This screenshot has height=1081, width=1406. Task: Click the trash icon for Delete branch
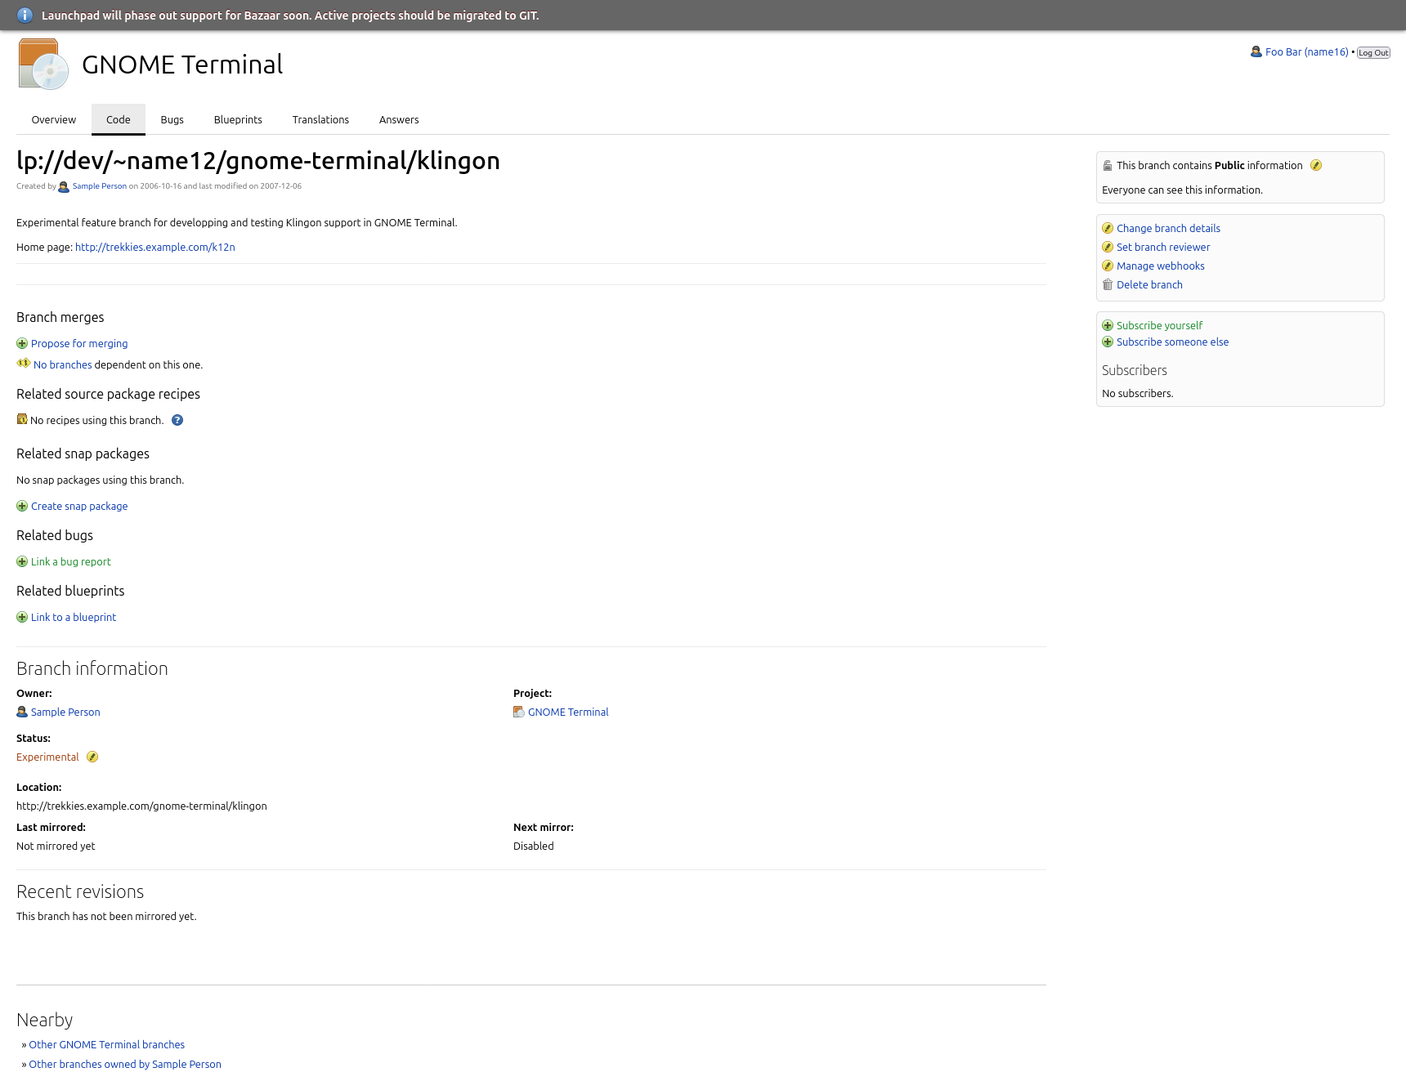coord(1108,285)
